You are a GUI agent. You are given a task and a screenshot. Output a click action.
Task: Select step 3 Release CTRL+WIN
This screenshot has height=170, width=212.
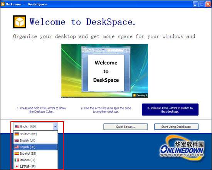170,110
